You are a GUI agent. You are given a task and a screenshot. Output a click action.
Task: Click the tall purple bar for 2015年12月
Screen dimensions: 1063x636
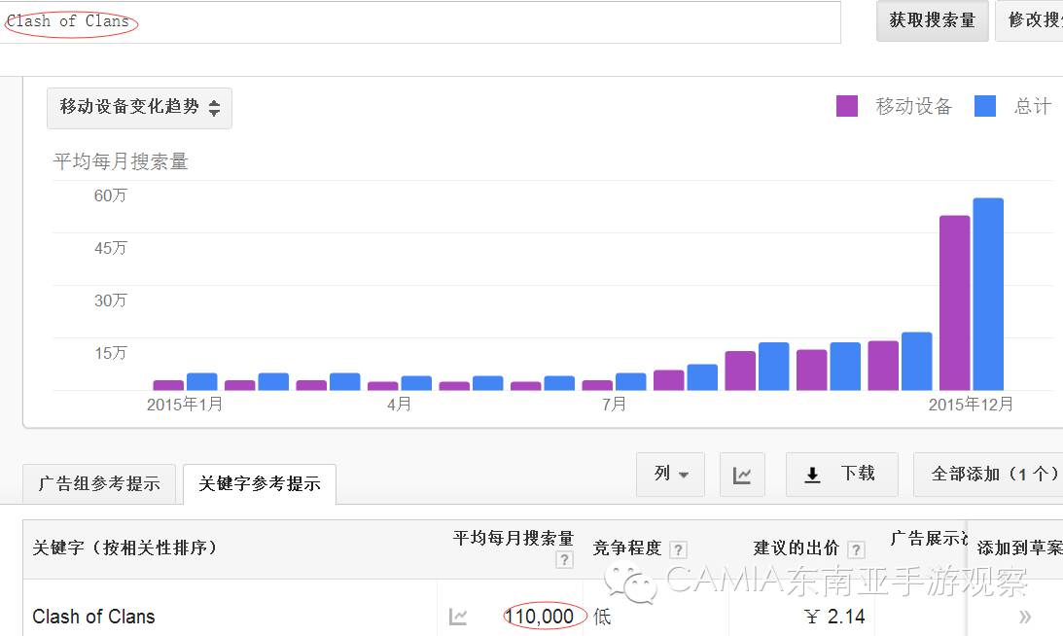click(954, 303)
